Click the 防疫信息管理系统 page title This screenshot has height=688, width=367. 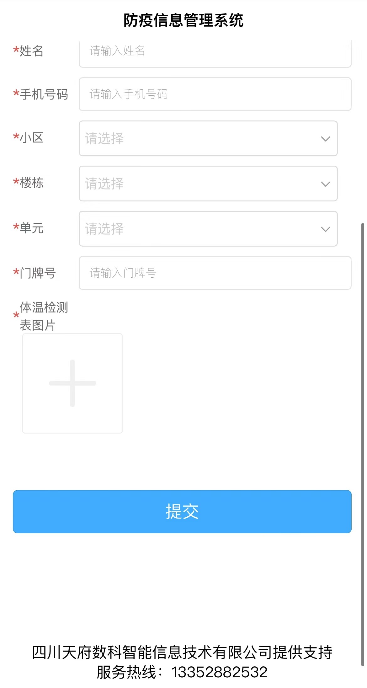tap(183, 20)
